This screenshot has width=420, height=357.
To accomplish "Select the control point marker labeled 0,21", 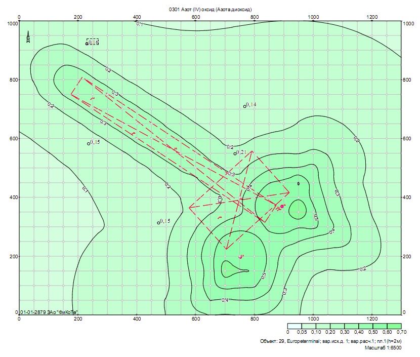I will [x=235, y=153].
